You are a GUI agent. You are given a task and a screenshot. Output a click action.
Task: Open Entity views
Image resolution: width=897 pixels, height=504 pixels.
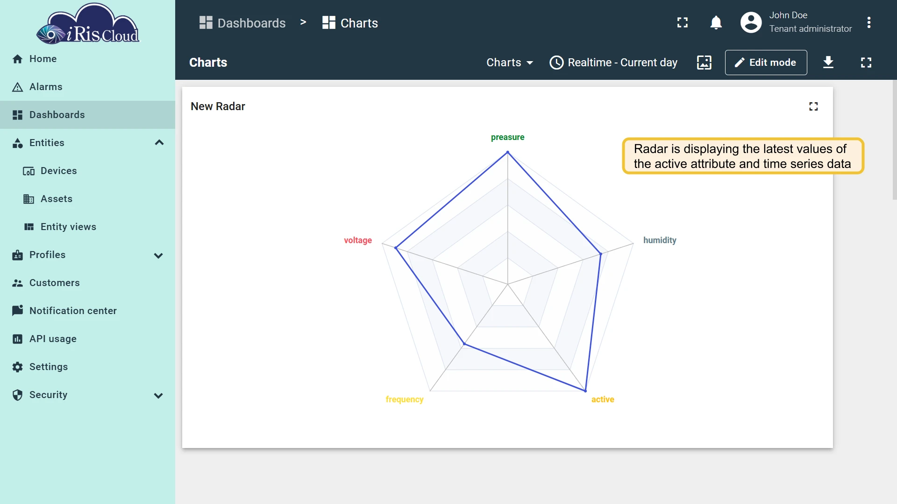[87, 227]
